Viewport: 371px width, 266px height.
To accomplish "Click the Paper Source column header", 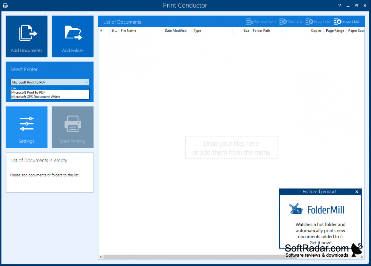I will pos(356,30).
